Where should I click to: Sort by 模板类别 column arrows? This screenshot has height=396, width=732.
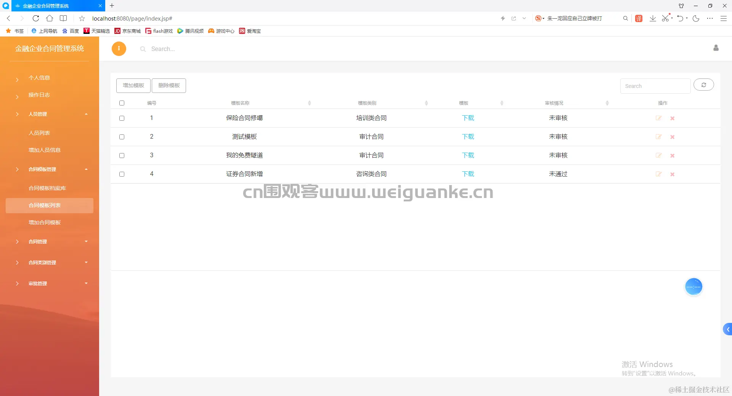click(x=426, y=103)
